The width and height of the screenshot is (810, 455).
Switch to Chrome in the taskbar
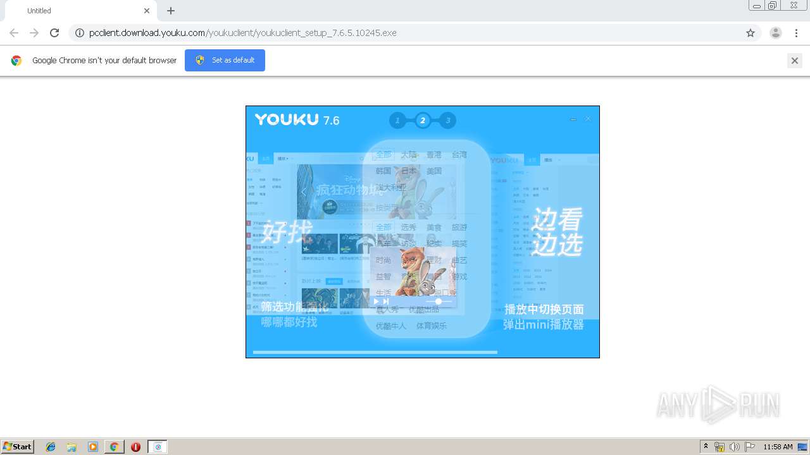coord(114,447)
